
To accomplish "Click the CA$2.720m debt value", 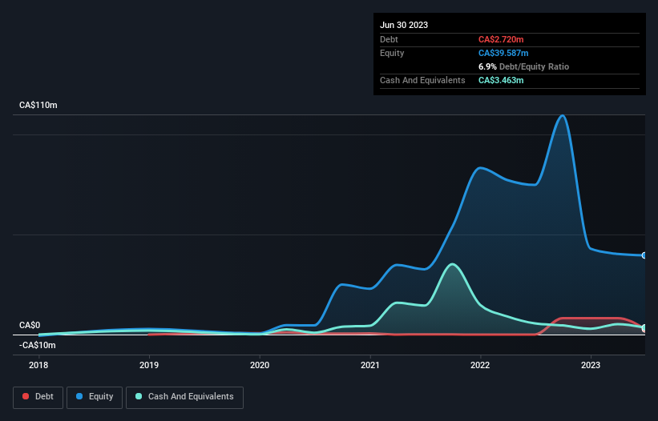I will coord(501,39).
